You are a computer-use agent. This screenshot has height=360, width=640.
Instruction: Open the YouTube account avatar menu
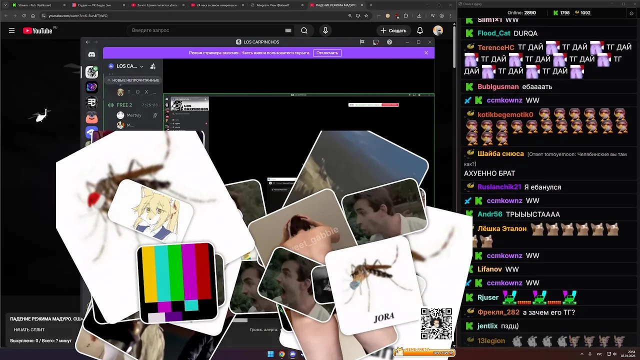click(x=438, y=30)
